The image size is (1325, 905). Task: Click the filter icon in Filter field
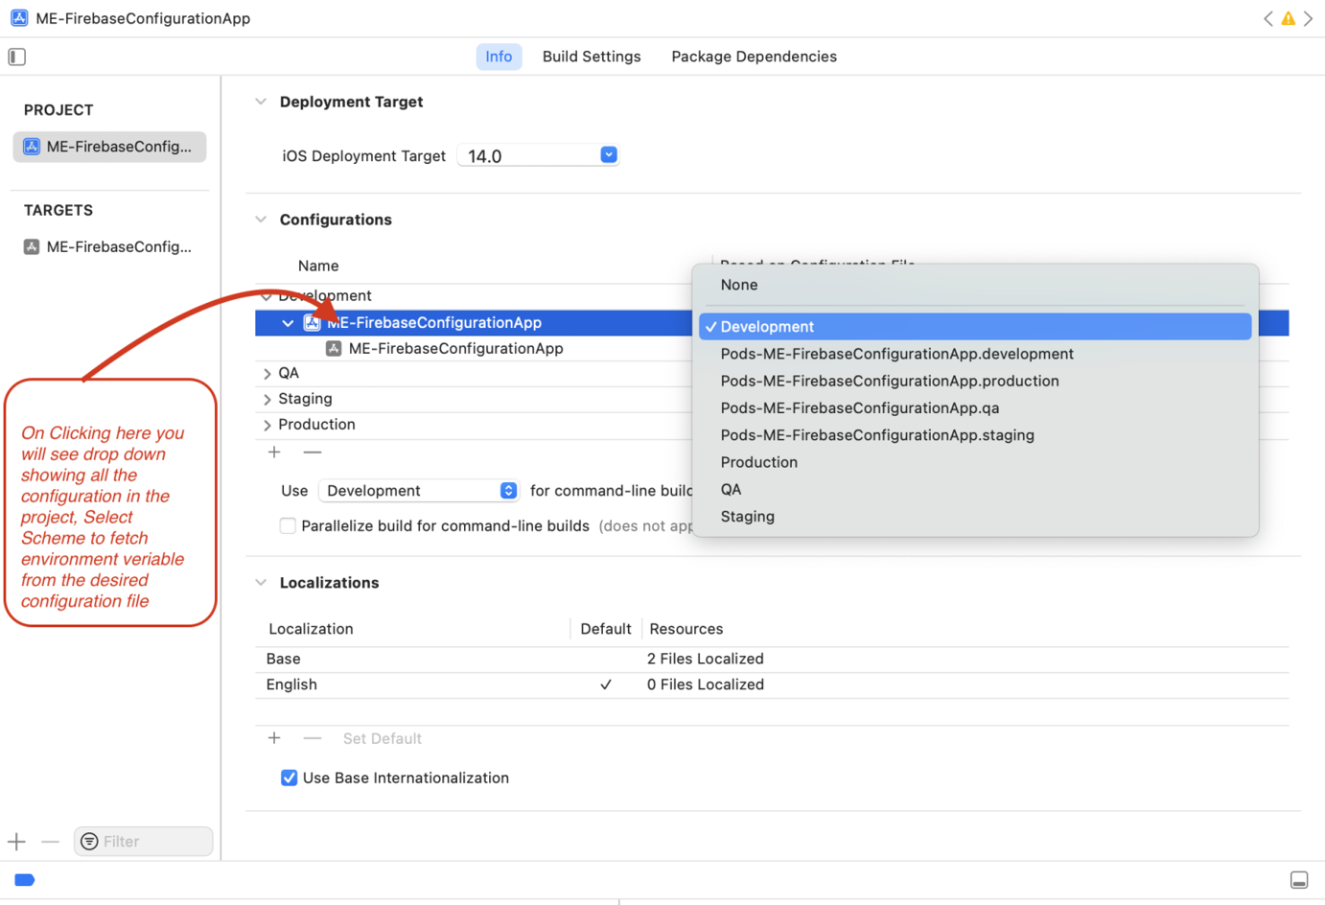[89, 842]
